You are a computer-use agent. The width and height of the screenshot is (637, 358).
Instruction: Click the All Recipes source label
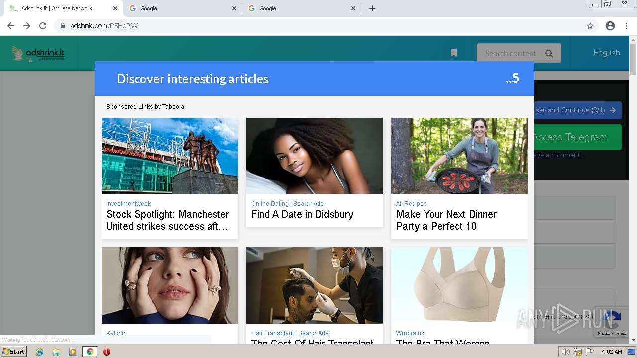[x=411, y=204]
